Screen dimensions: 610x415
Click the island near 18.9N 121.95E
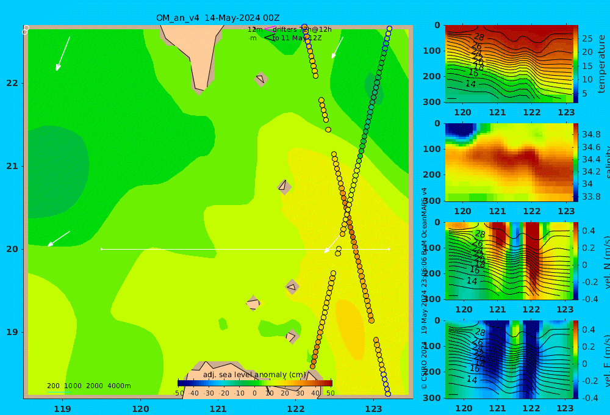click(292, 336)
